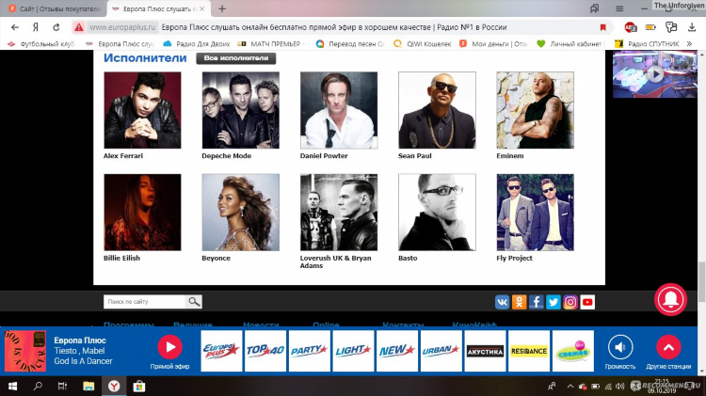Open the Eminem artist photo

click(535, 110)
